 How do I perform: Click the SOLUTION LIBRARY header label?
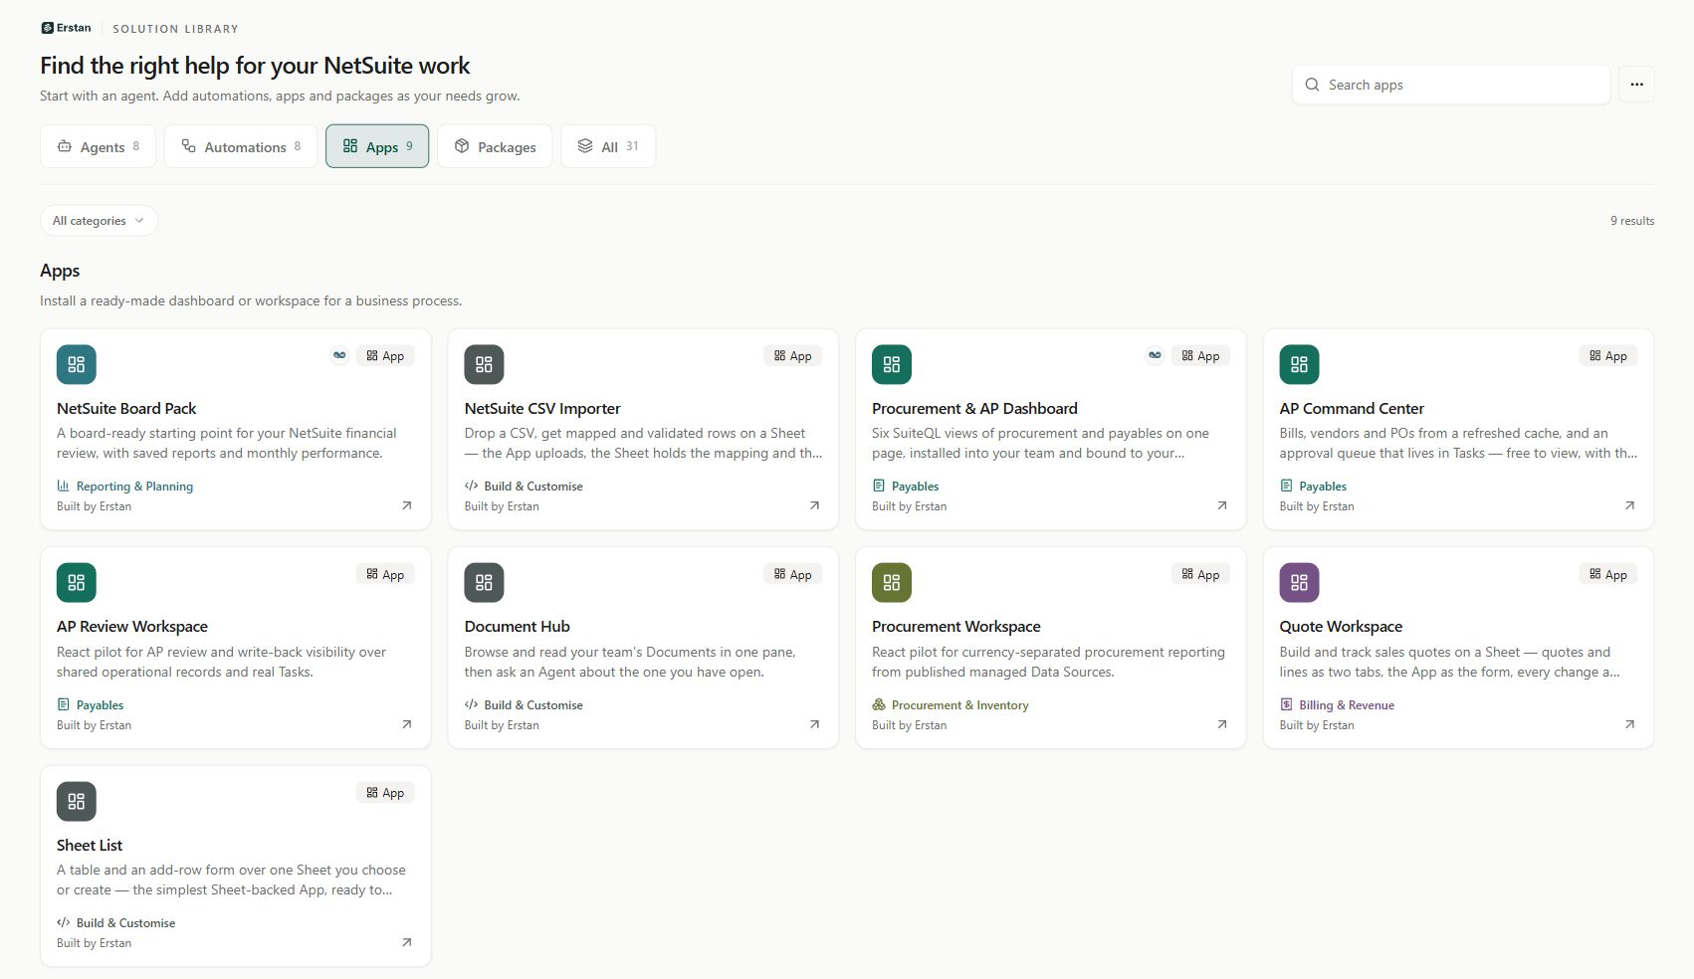pyautogui.click(x=175, y=29)
